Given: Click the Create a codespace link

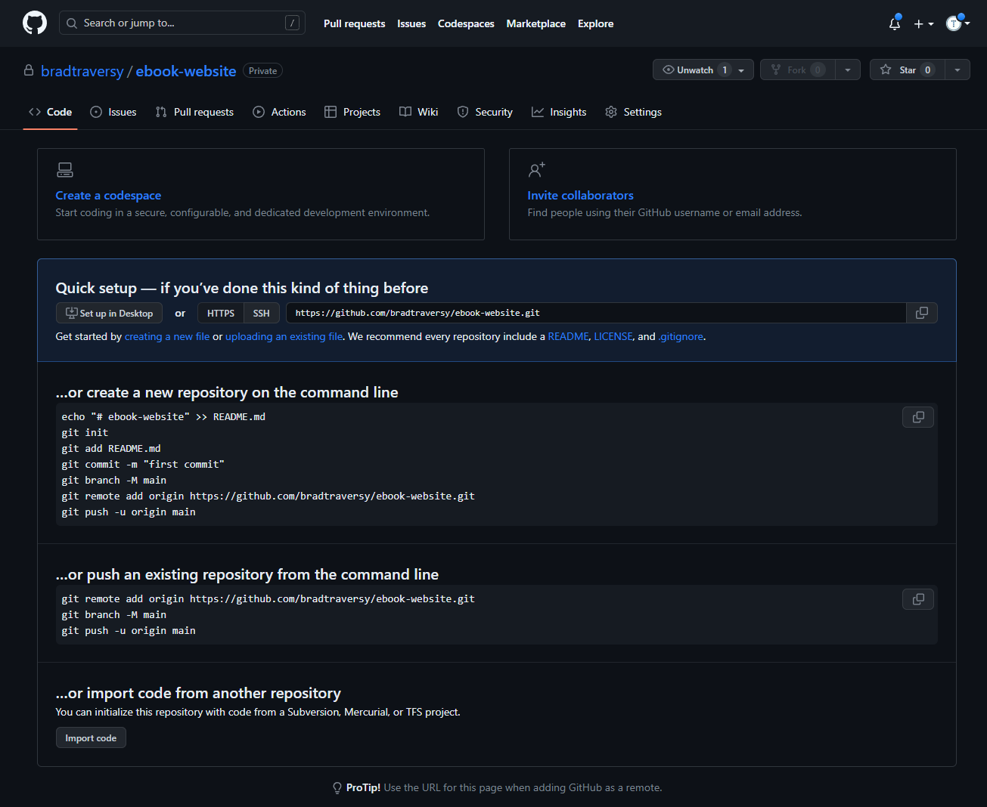Looking at the screenshot, I should (108, 195).
